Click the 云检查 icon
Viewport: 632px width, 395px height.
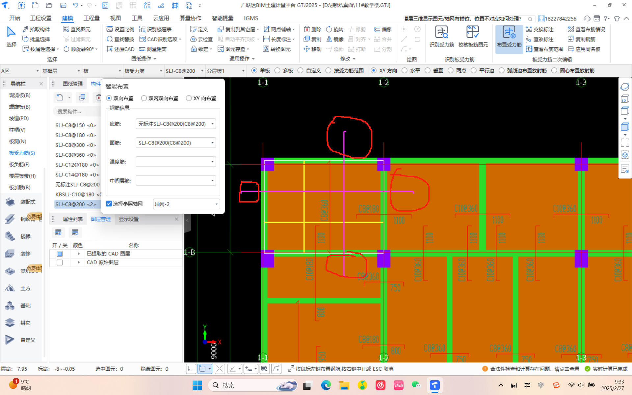click(x=194, y=39)
